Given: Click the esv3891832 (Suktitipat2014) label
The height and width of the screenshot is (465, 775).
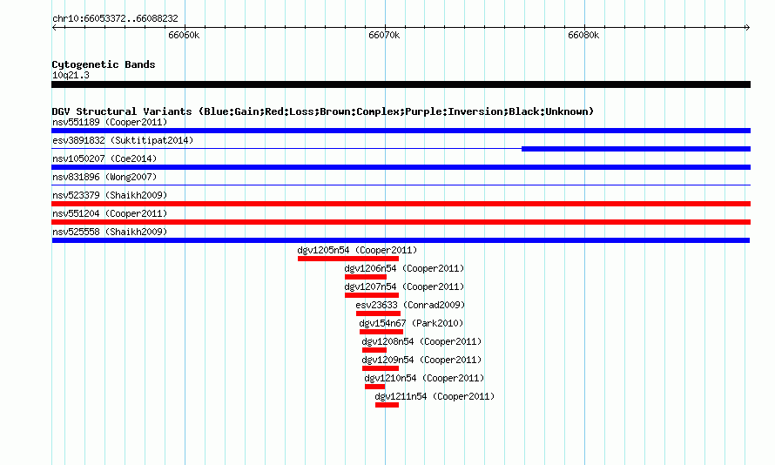Looking at the screenshot, I should coord(123,140).
